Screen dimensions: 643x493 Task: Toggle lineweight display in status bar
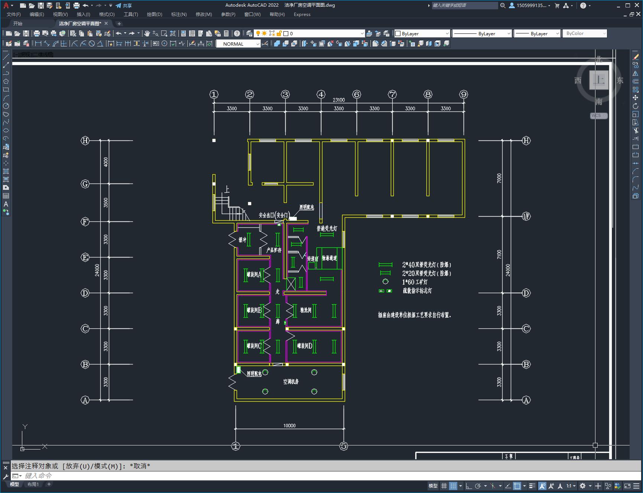532,486
